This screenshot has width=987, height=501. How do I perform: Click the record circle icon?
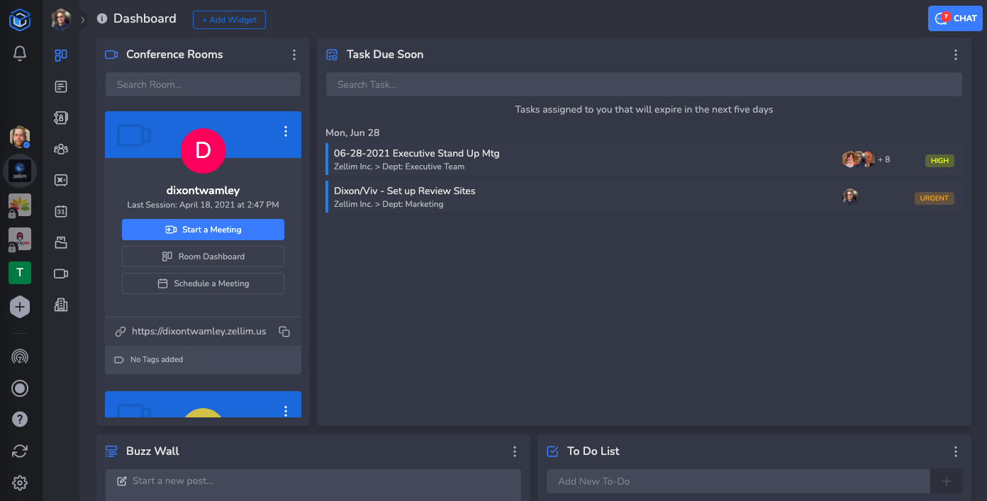(x=20, y=388)
